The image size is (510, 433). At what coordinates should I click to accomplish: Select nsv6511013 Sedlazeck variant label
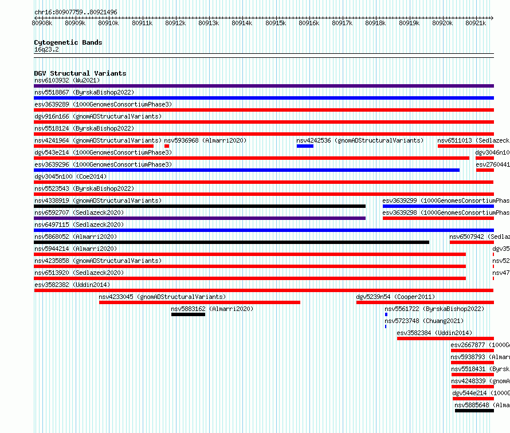(x=473, y=140)
